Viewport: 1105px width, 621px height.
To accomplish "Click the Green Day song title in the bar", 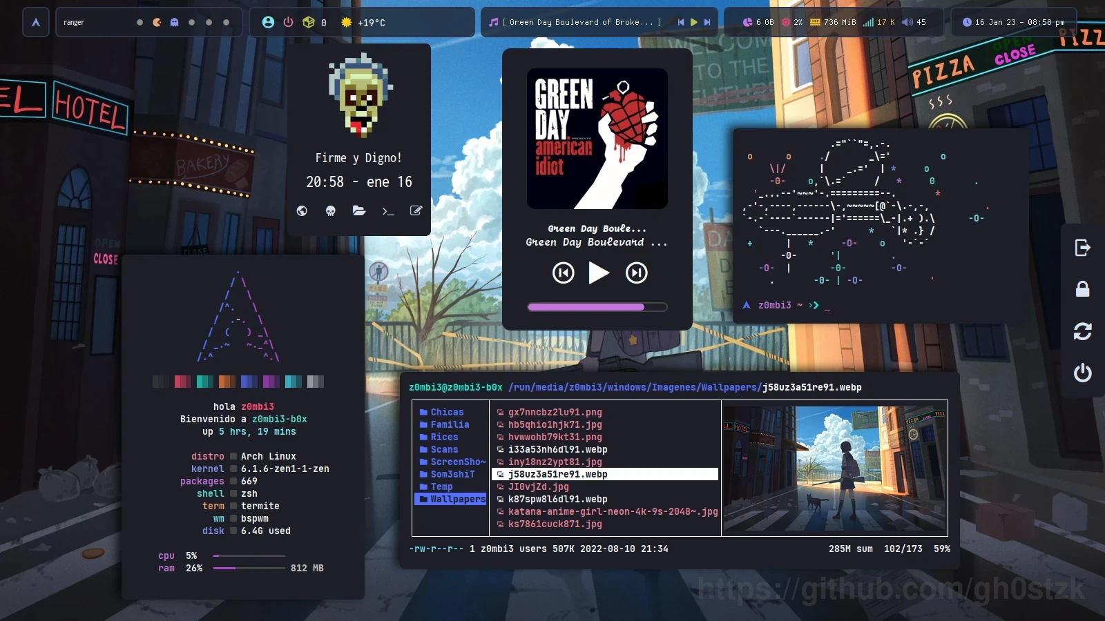I will point(582,22).
